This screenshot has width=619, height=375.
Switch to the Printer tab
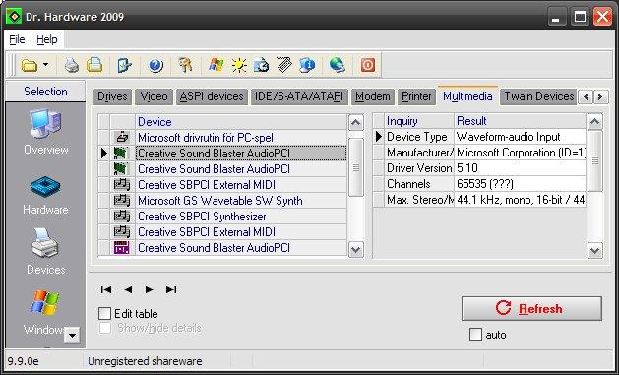click(x=416, y=96)
